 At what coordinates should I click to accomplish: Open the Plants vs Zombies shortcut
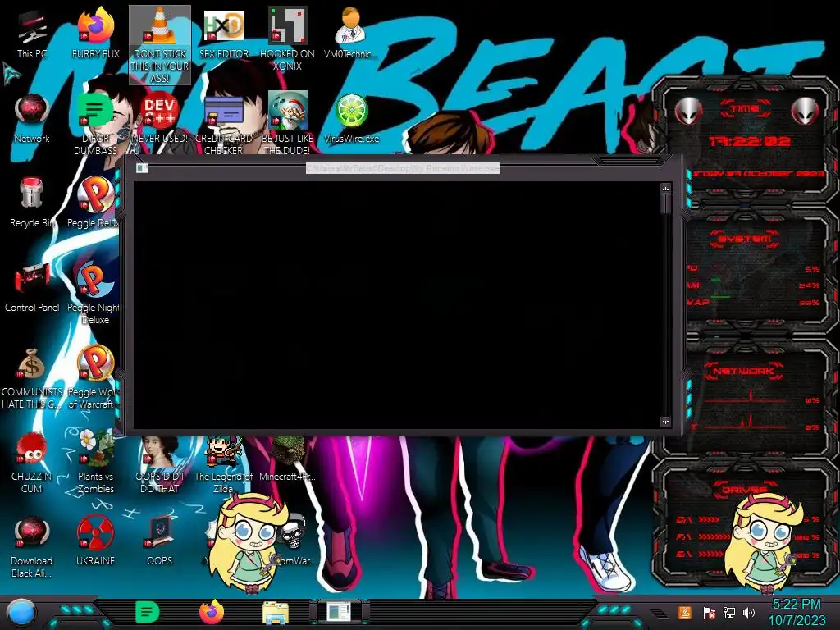point(95,462)
